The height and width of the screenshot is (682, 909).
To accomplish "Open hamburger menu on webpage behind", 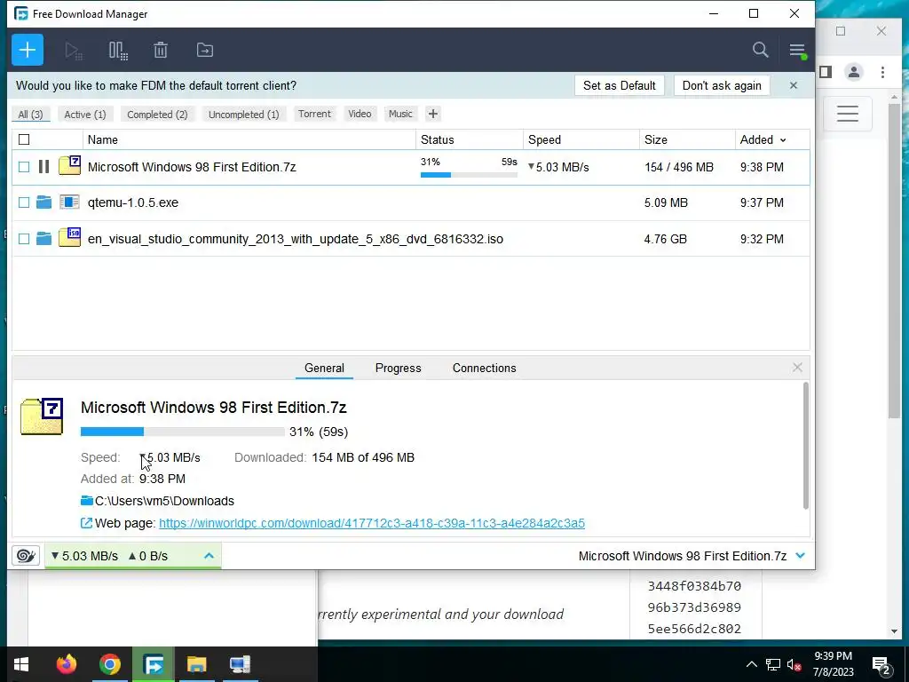I will (x=848, y=113).
